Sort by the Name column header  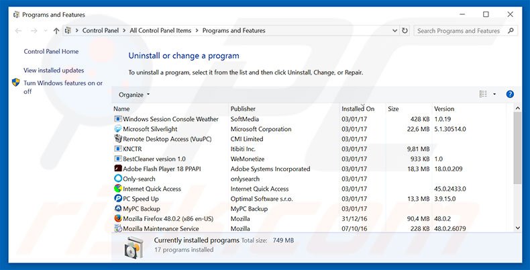tap(121, 109)
